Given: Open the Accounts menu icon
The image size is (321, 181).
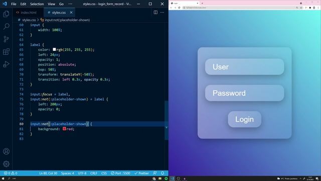Looking at the screenshot, I should (6, 151).
